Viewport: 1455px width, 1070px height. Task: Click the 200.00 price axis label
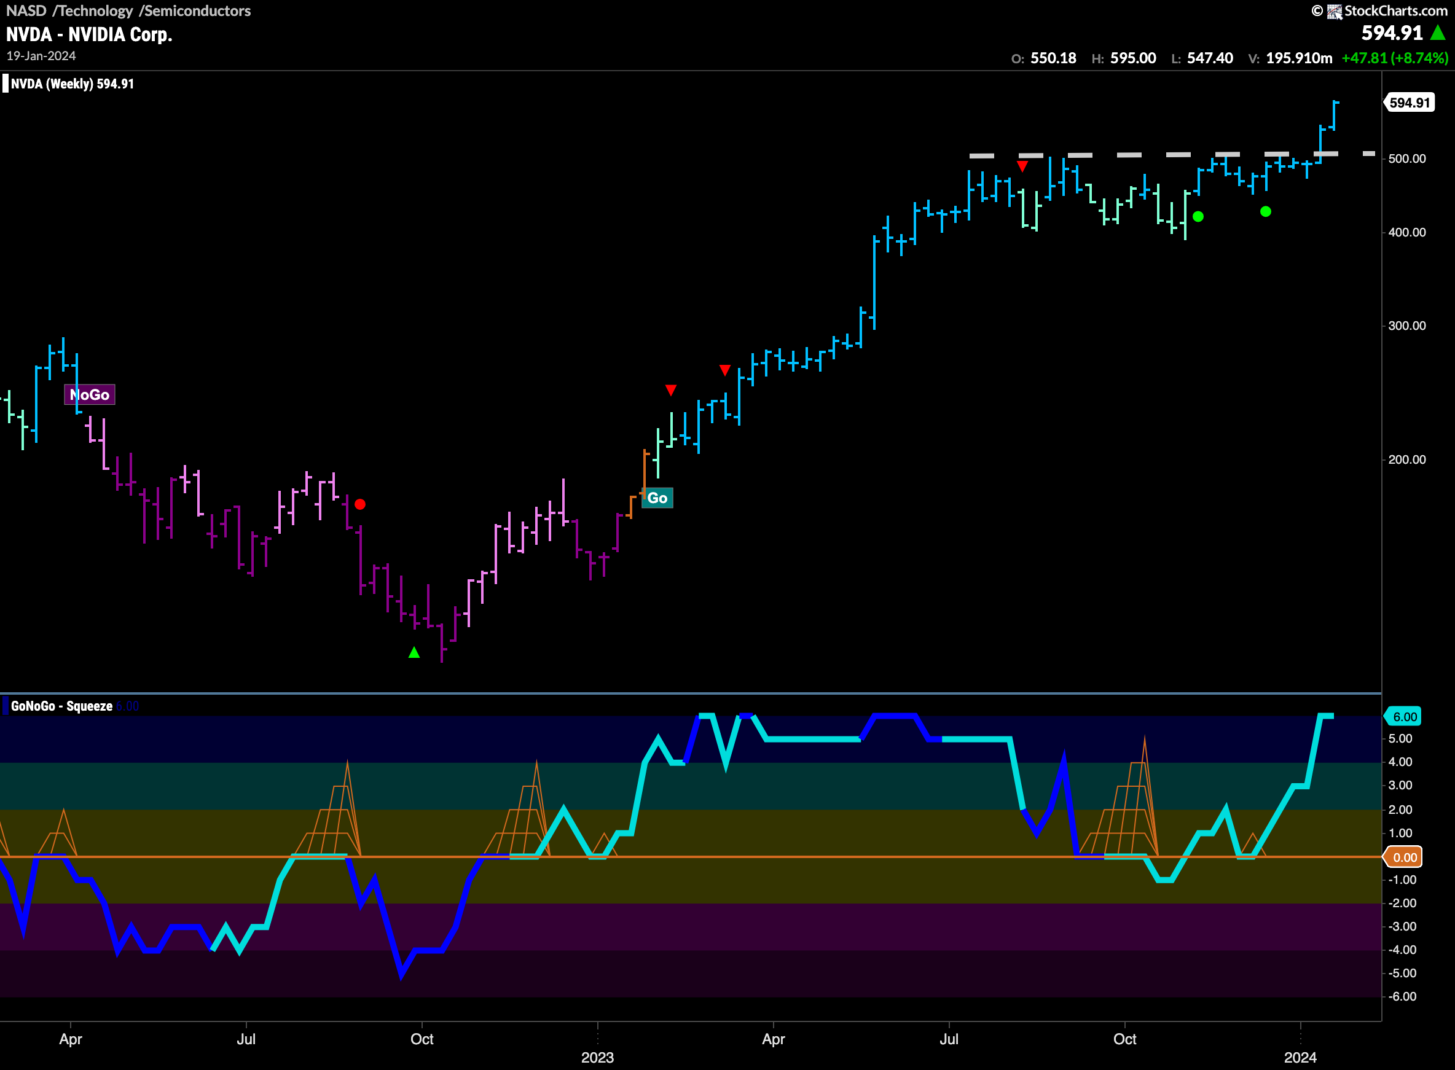(x=1407, y=460)
